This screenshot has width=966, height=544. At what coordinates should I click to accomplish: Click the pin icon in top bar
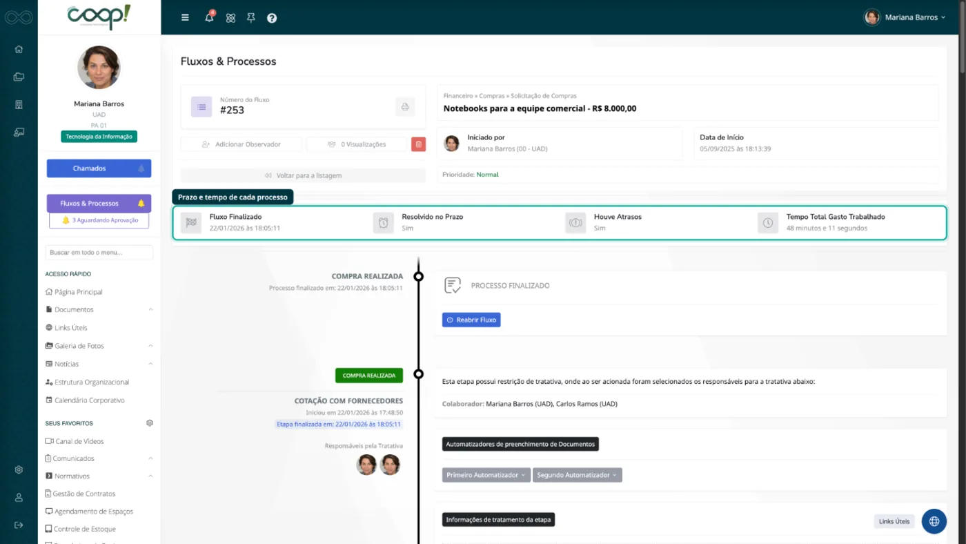point(251,18)
